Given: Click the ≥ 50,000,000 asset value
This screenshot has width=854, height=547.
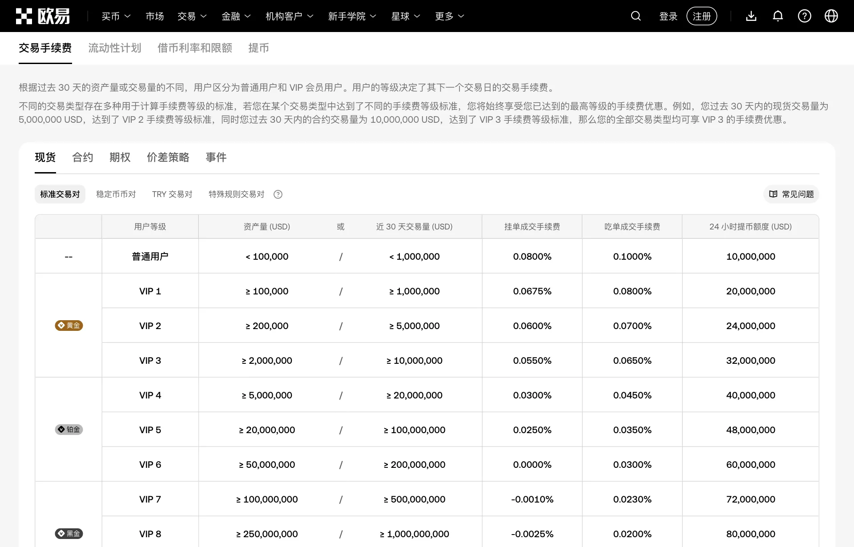Looking at the screenshot, I should [267, 465].
